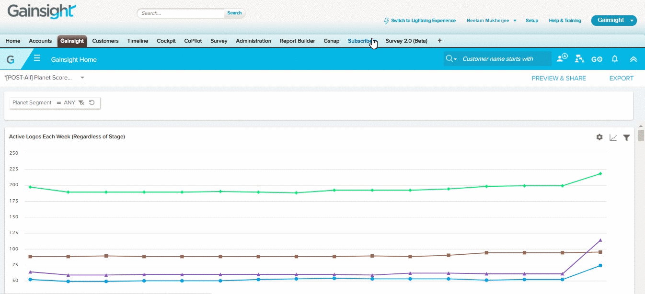The image size is (645, 294).
Task: Focus the top Search input field
Action: point(181,13)
